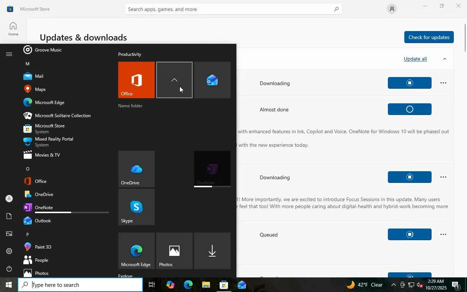The width and height of the screenshot is (467, 292).
Task: Click the button in the Almost done row
Action: 409,109
